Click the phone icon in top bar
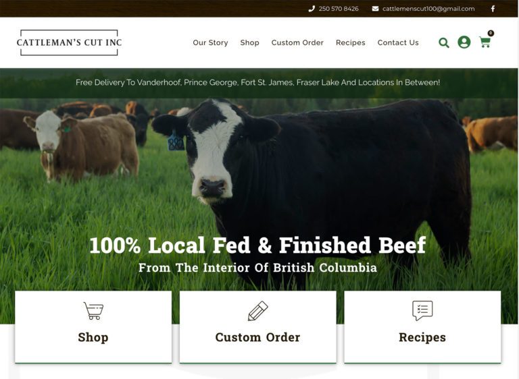The image size is (519, 379). [312, 9]
